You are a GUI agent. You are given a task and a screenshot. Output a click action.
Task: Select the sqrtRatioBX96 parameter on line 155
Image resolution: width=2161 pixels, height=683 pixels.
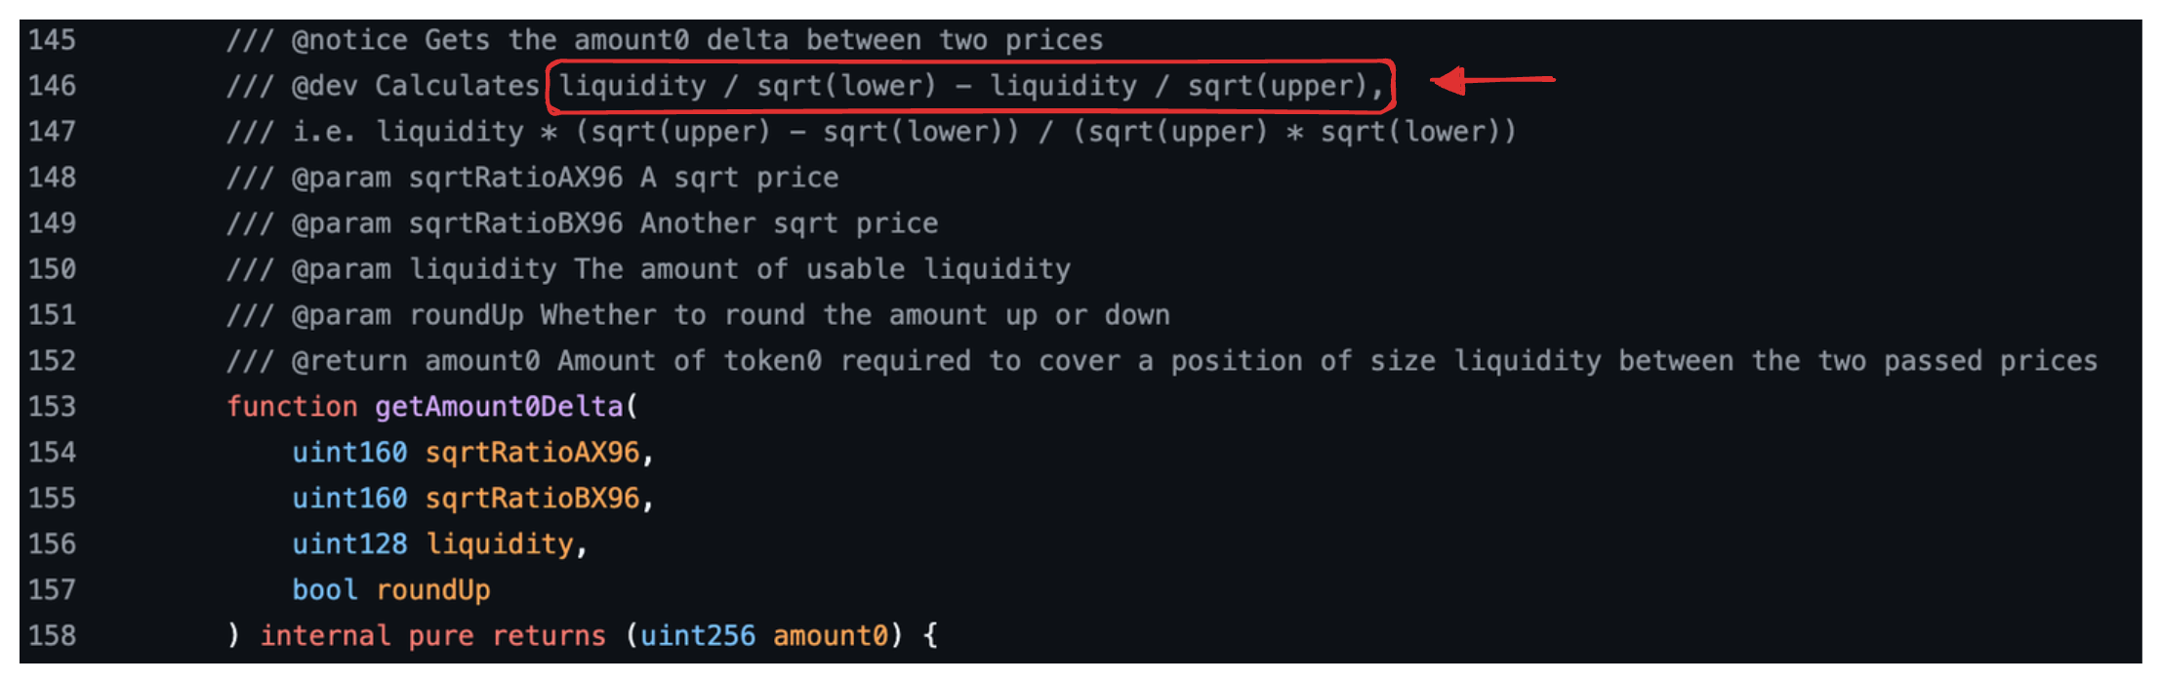(x=532, y=498)
